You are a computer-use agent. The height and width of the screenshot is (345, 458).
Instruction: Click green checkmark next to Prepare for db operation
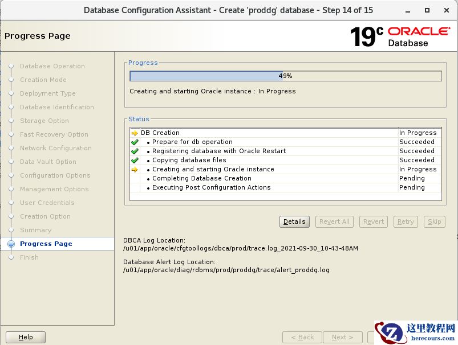coord(135,142)
